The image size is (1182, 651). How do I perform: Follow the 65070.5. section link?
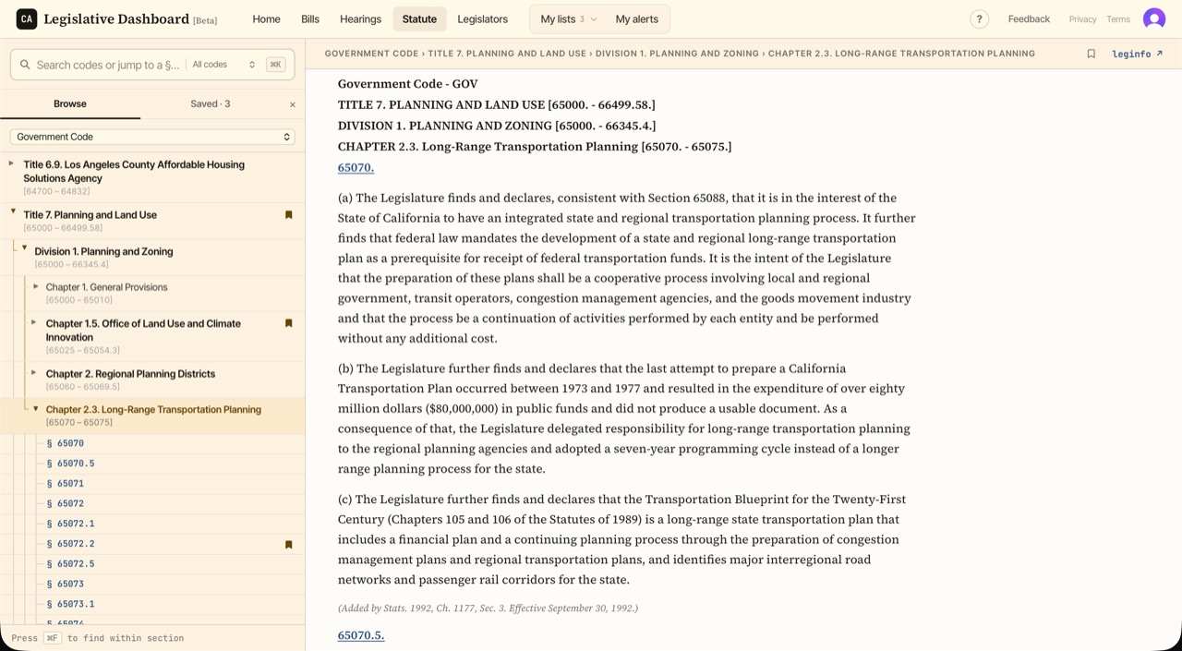361,635
